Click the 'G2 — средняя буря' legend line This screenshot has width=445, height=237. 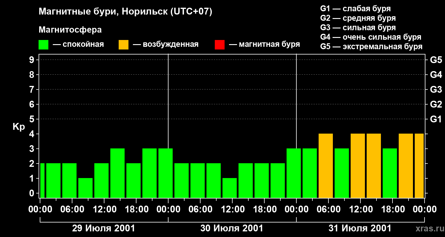click(x=358, y=18)
